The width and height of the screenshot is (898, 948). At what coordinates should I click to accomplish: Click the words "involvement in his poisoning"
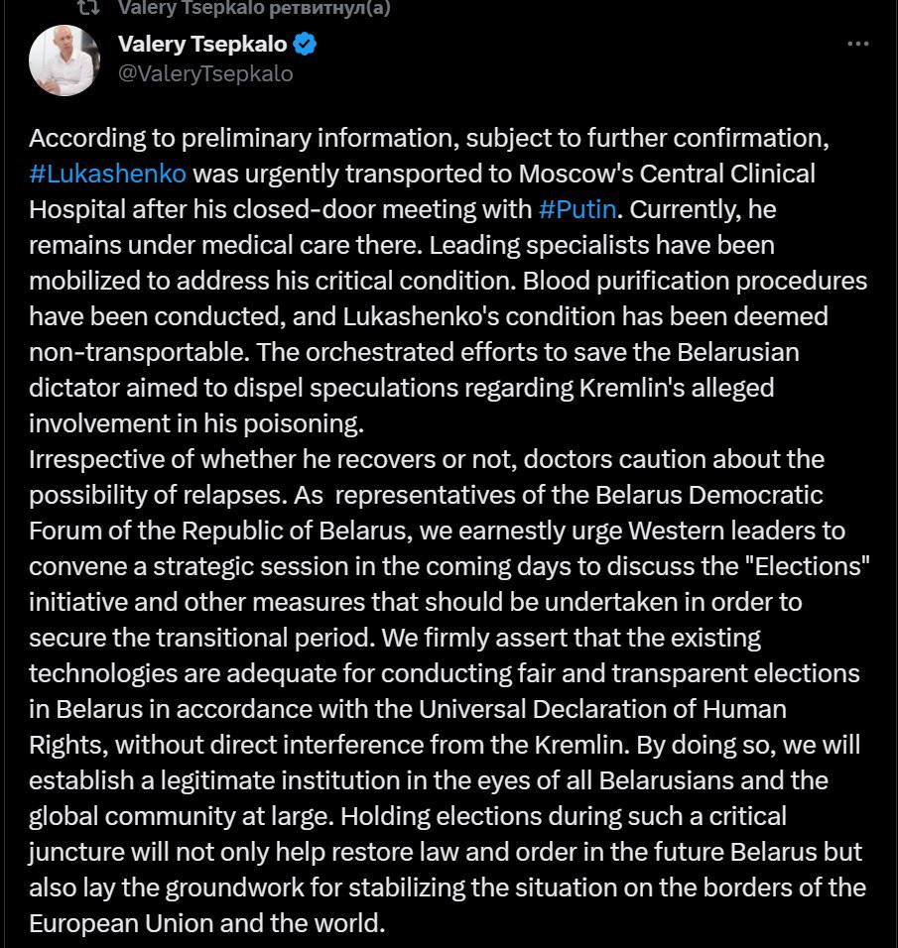(196, 423)
